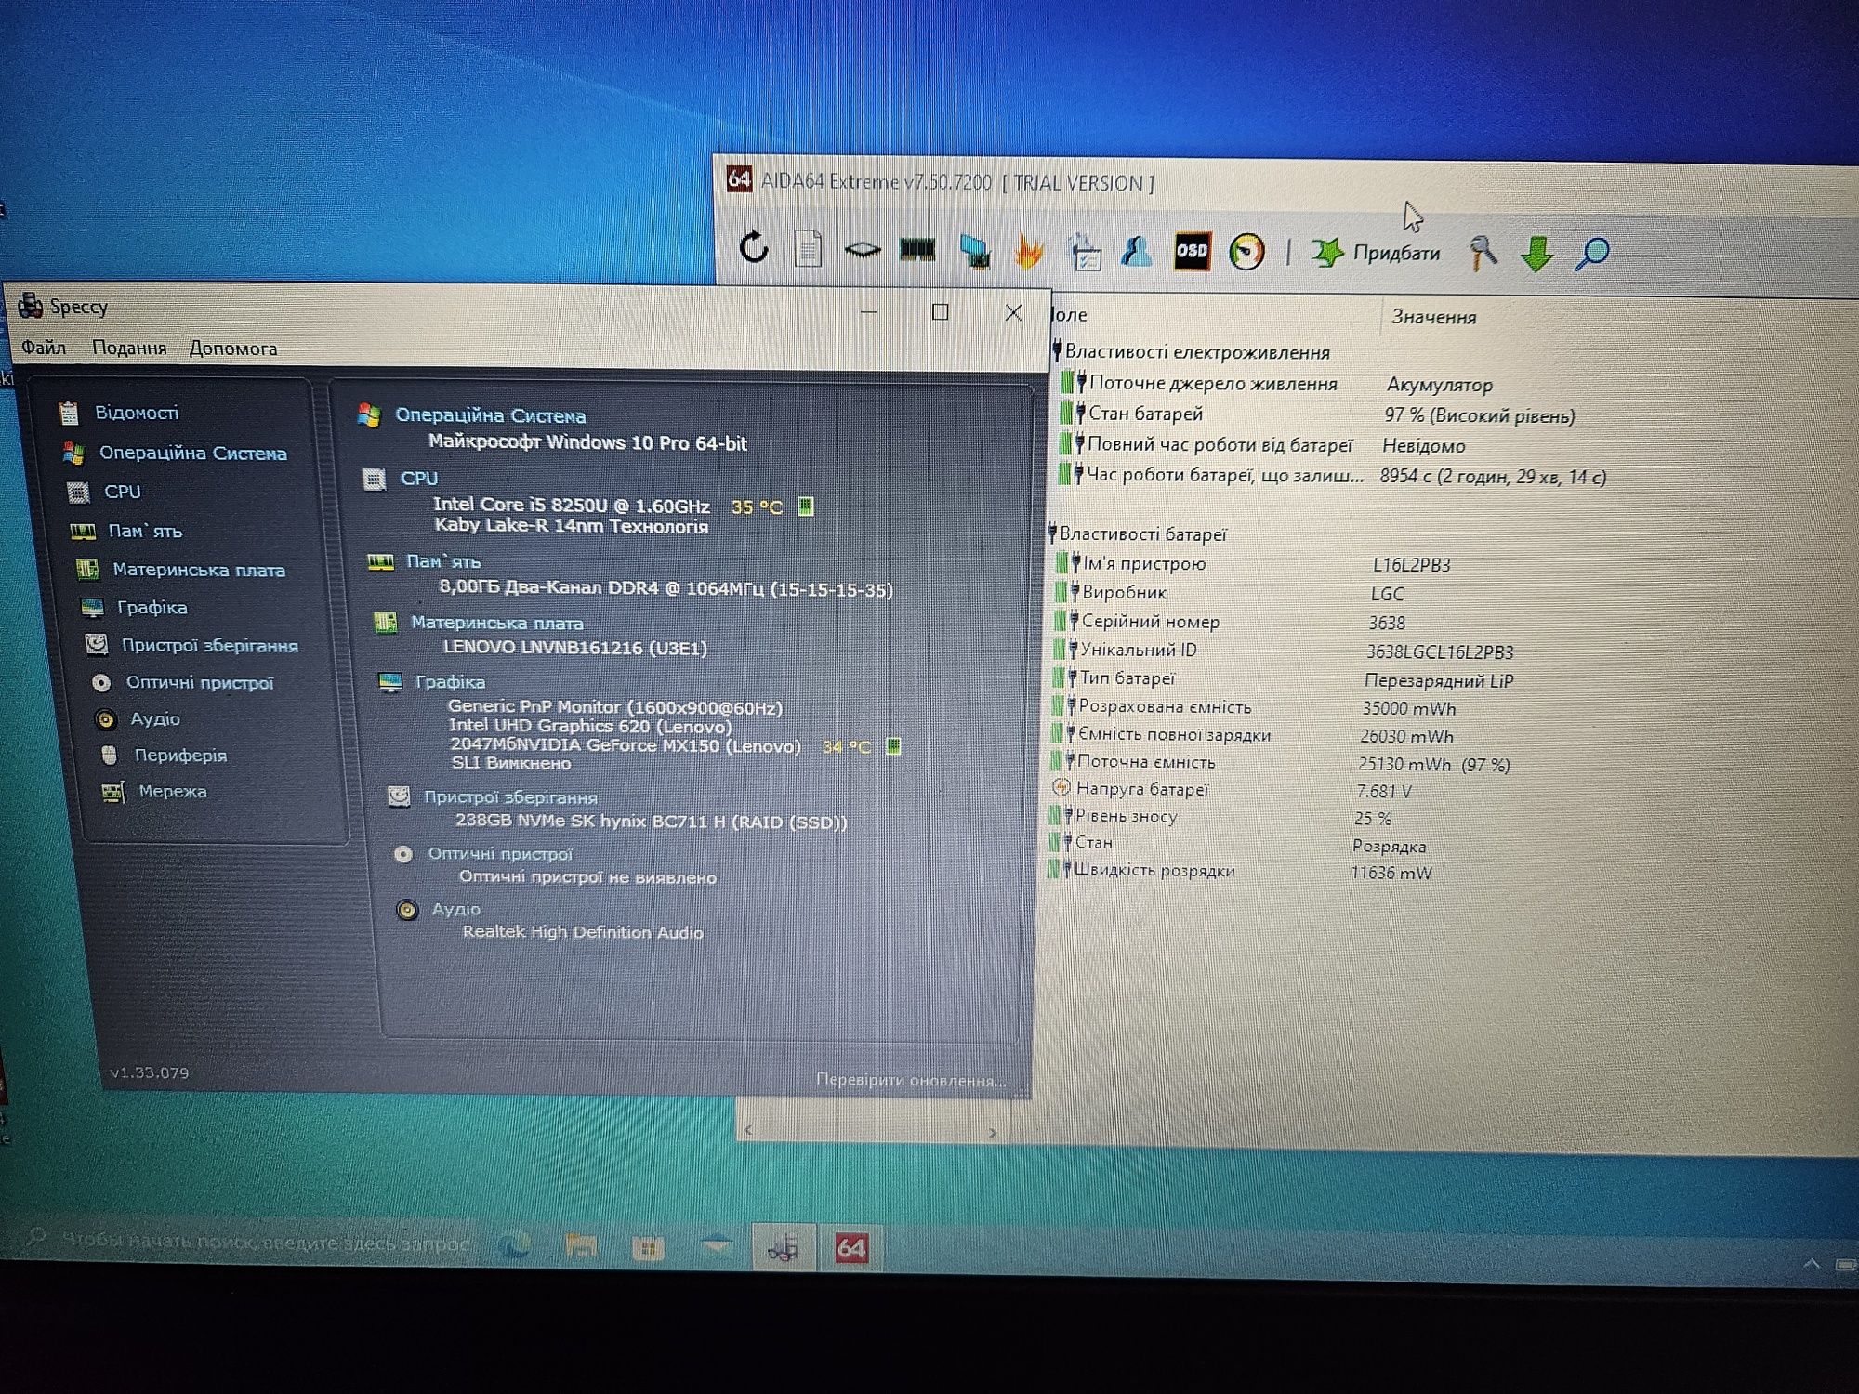Image resolution: width=1859 pixels, height=1394 pixels.
Task: Click Перевірити оновлення link in Speccy
Action: (911, 1080)
